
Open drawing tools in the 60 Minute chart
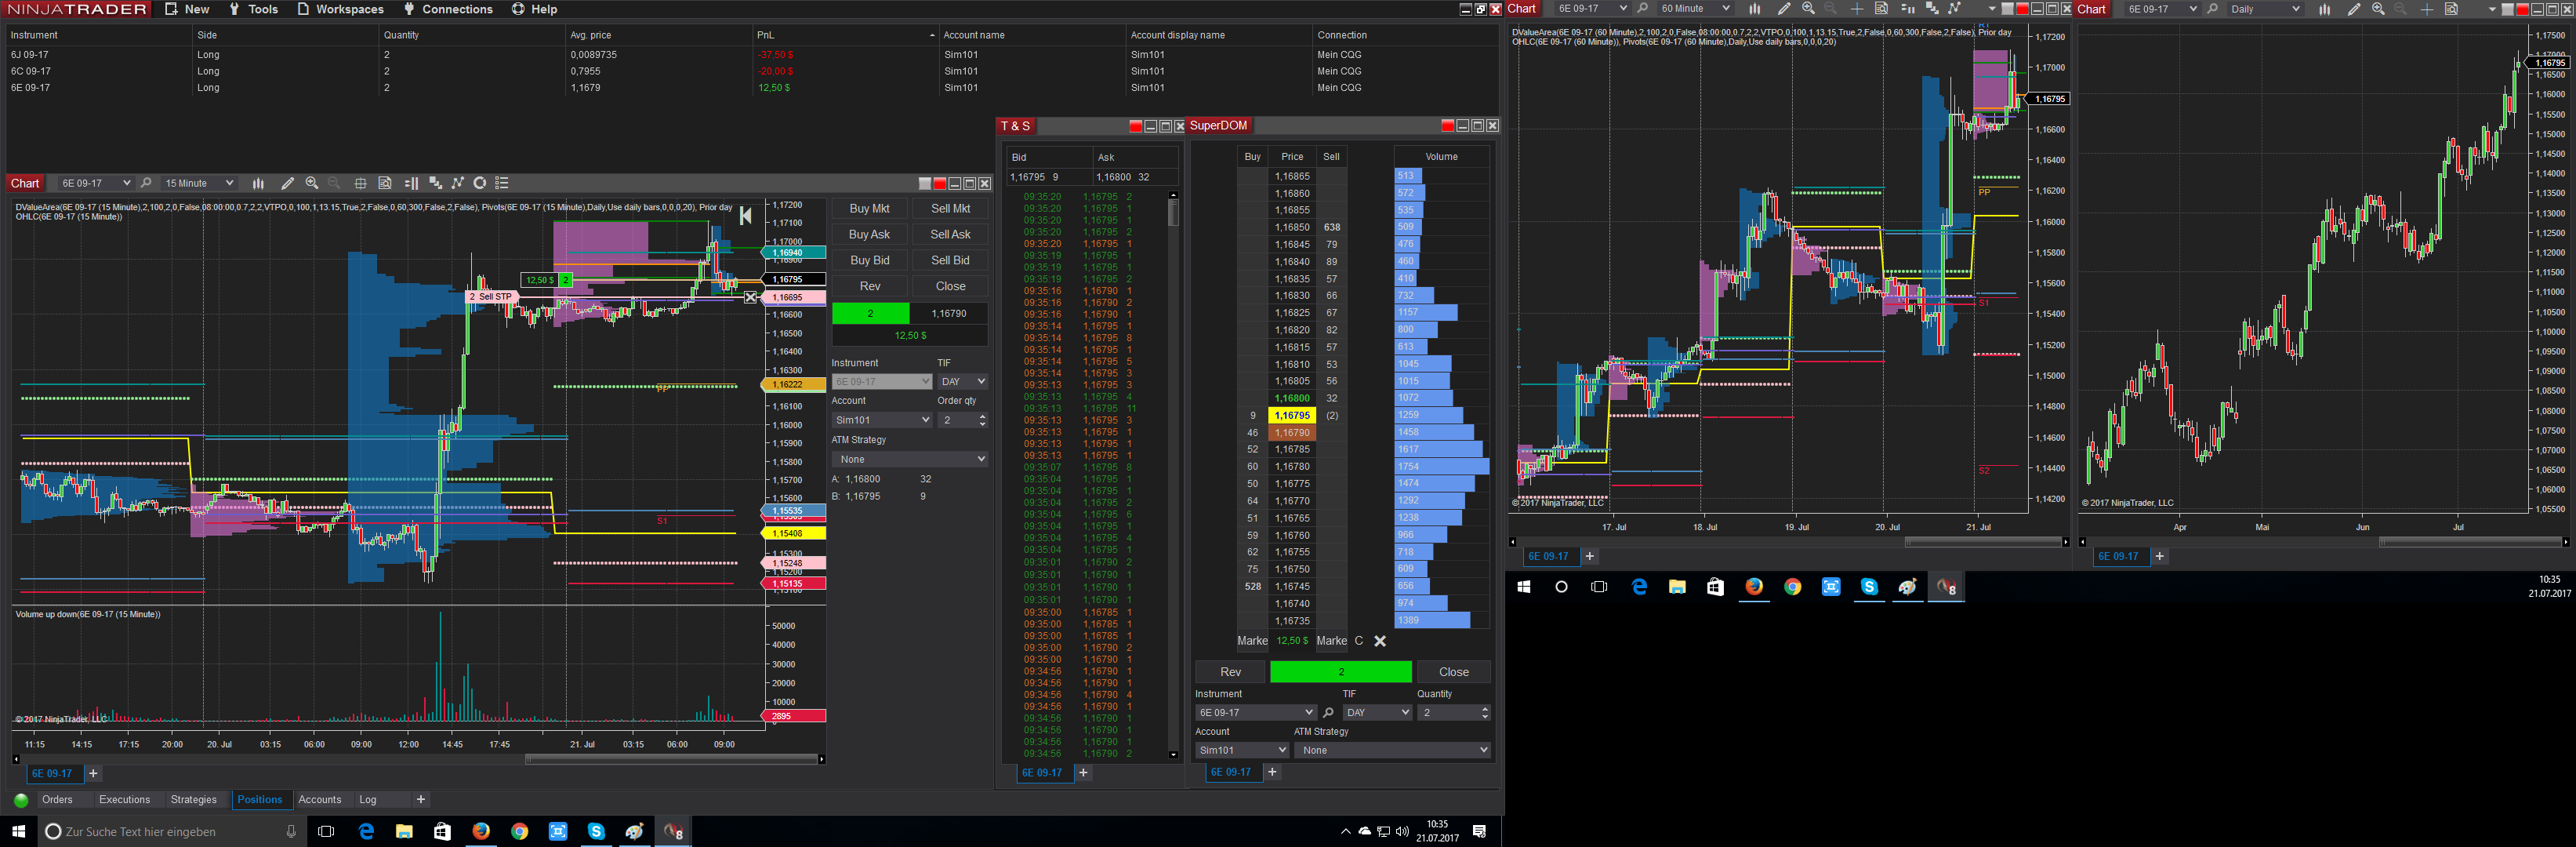pos(1784,9)
